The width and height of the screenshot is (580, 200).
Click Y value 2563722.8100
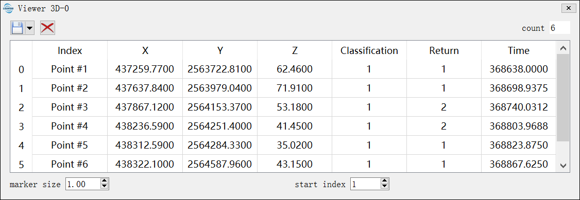[220, 69]
